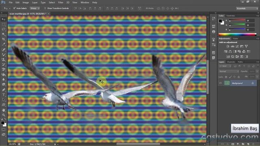Open the Layers panel flyout menu
Screen dimensions: 260x146
click(x=258, y=62)
